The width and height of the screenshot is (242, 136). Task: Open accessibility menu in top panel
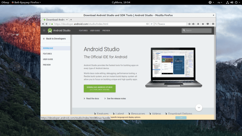pos(211,2)
